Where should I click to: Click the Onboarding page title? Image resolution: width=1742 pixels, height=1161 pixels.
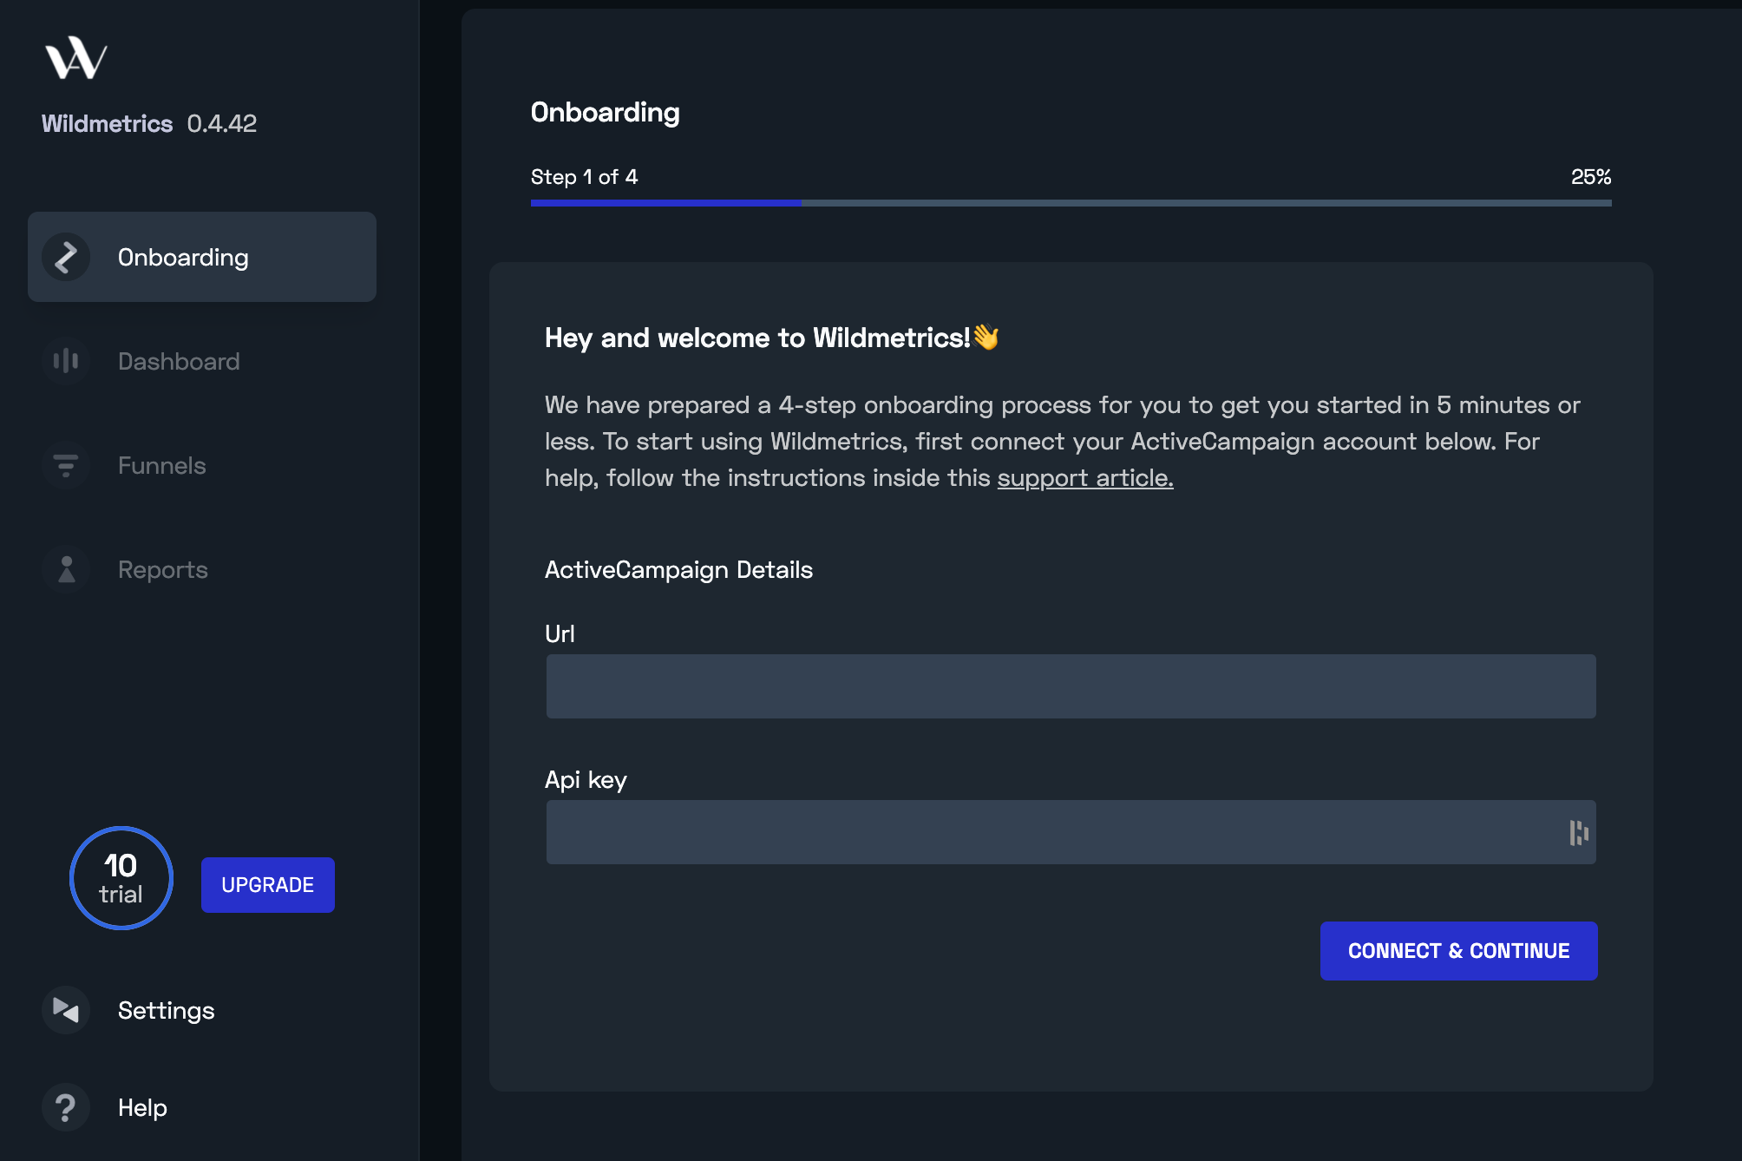click(606, 113)
